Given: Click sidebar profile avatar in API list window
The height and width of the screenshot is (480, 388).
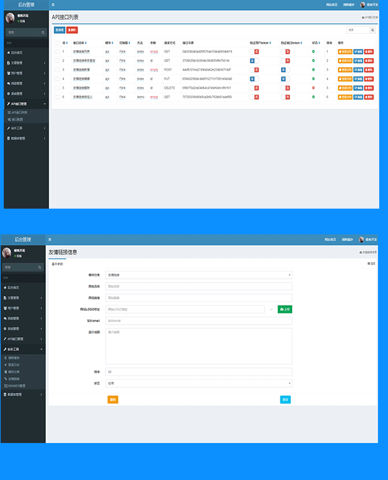Looking at the screenshot, I should 10,18.
